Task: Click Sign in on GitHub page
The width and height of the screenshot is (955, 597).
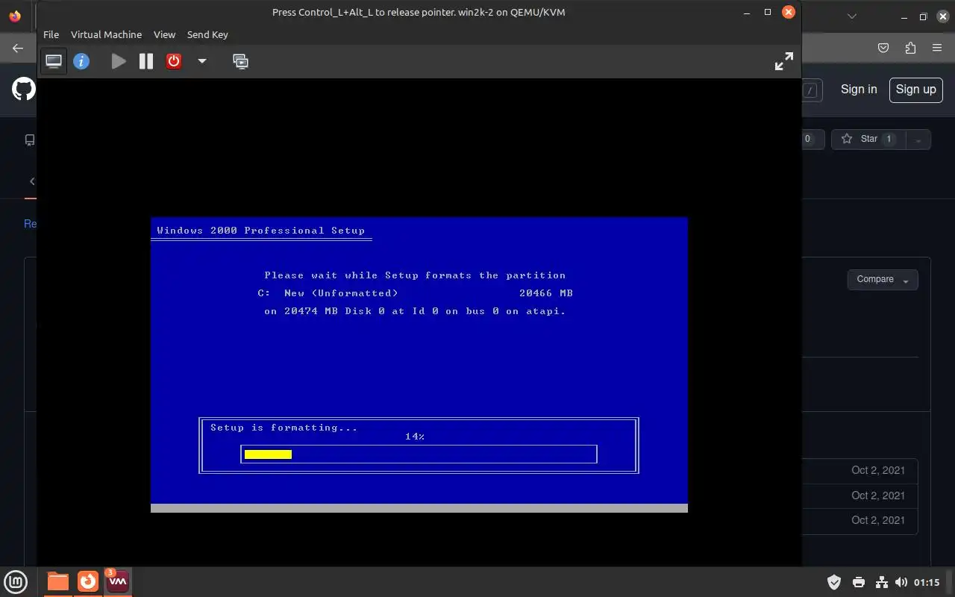Action: click(x=859, y=90)
